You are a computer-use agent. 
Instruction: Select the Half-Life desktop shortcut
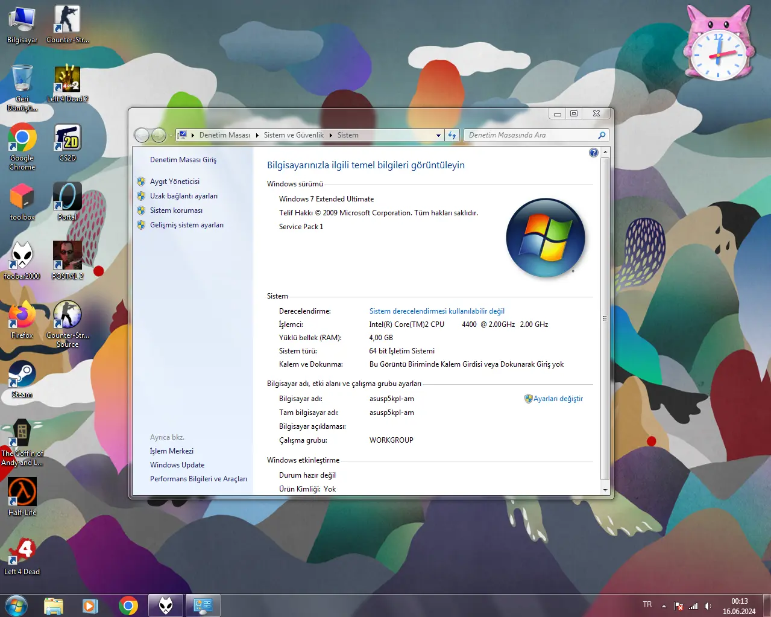point(22,497)
